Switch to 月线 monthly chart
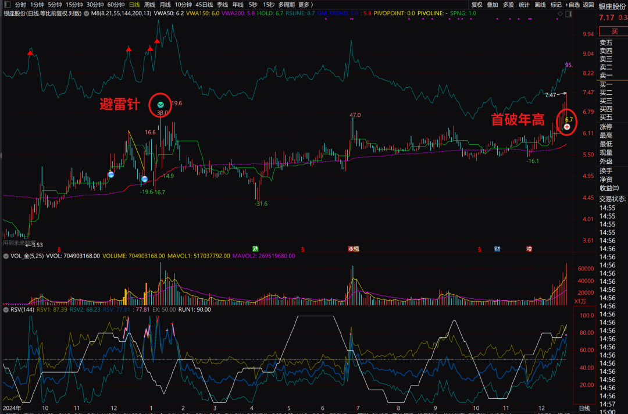The image size is (628, 414). pos(165,5)
